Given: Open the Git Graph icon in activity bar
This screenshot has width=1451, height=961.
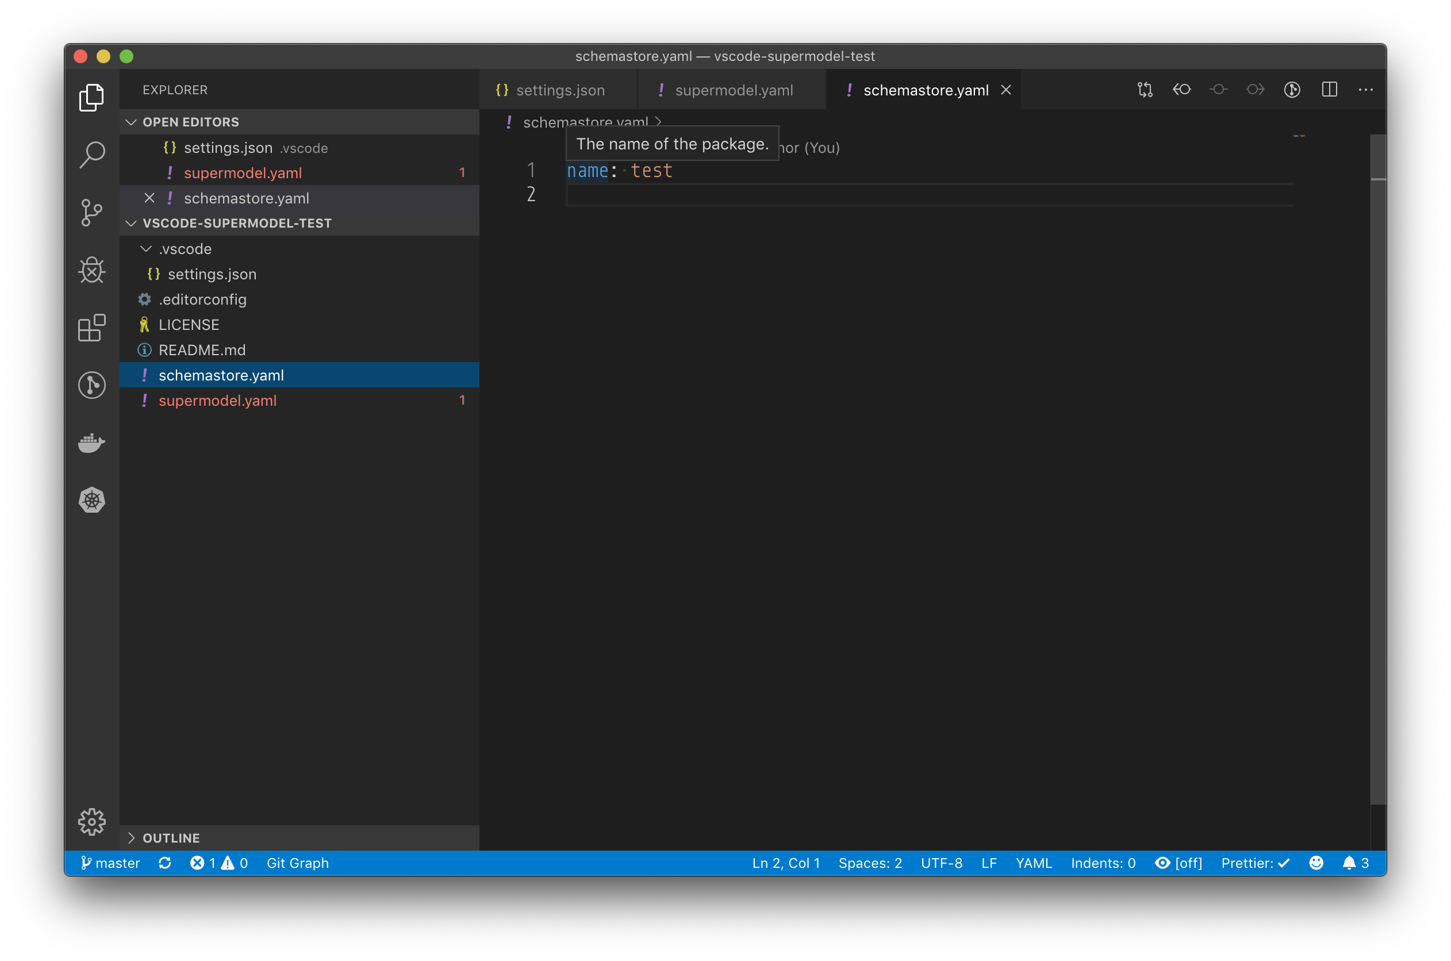Looking at the screenshot, I should coord(91,386).
